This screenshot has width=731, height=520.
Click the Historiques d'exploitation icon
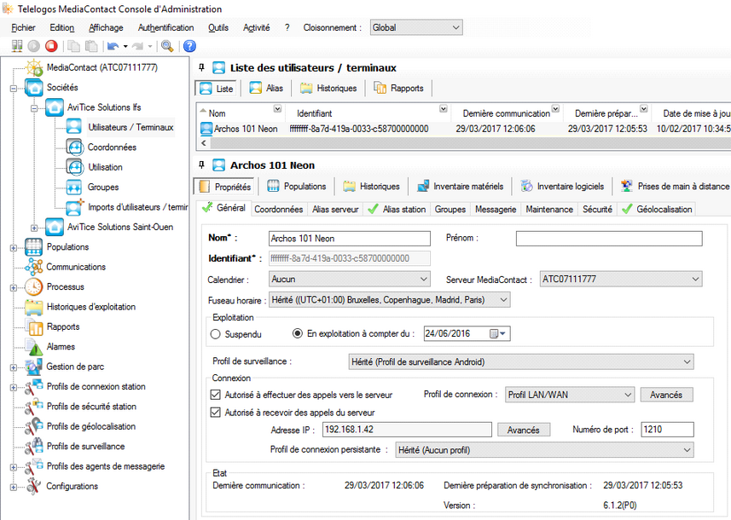[34, 307]
